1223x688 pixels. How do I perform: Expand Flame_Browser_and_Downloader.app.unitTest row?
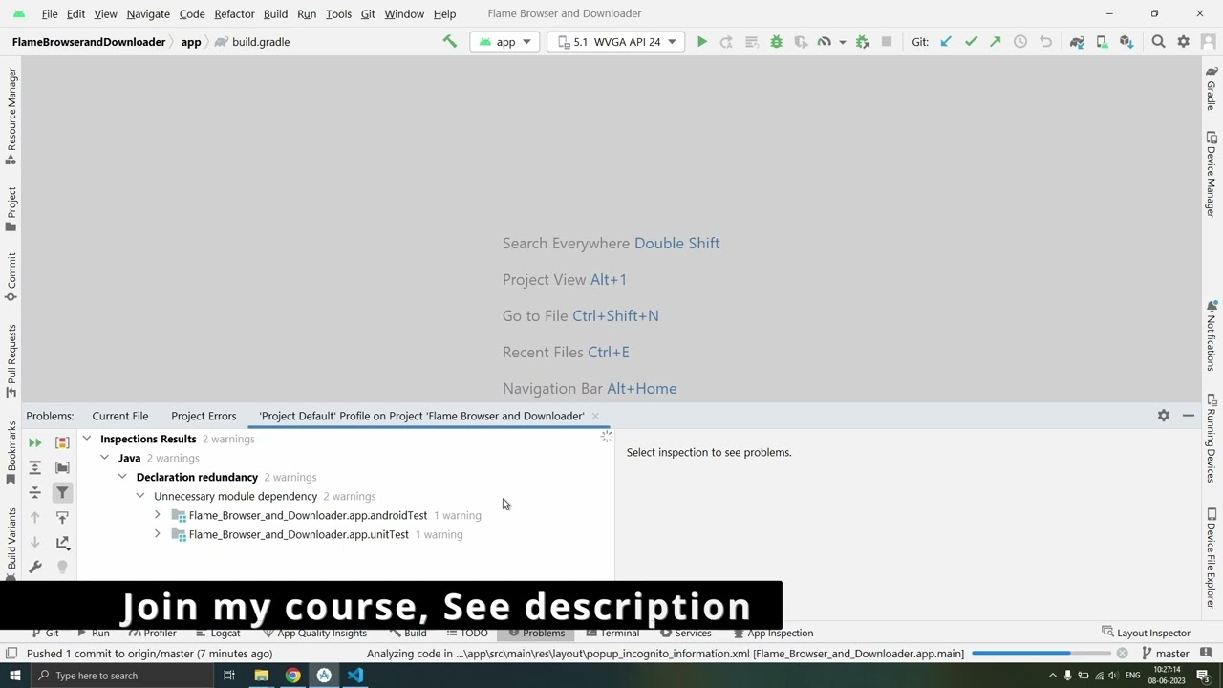pyautogui.click(x=158, y=534)
